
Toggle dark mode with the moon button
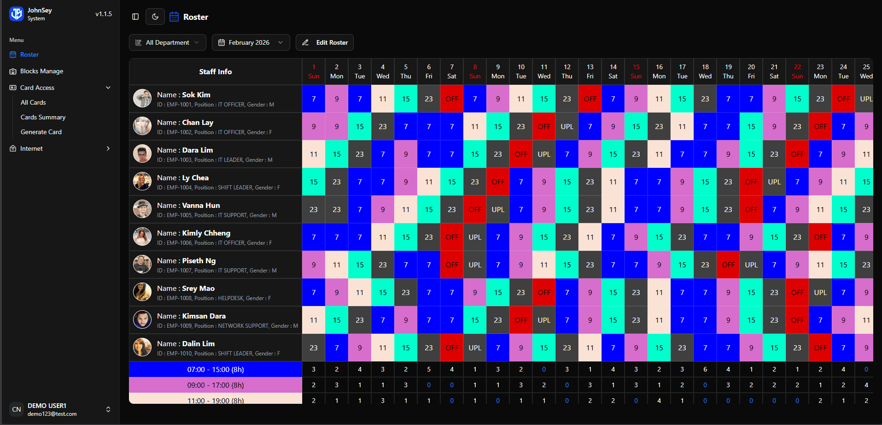[155, 16]
